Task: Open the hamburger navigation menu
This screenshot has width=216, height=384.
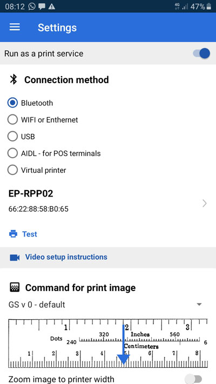Action: [x=15, y=27]
